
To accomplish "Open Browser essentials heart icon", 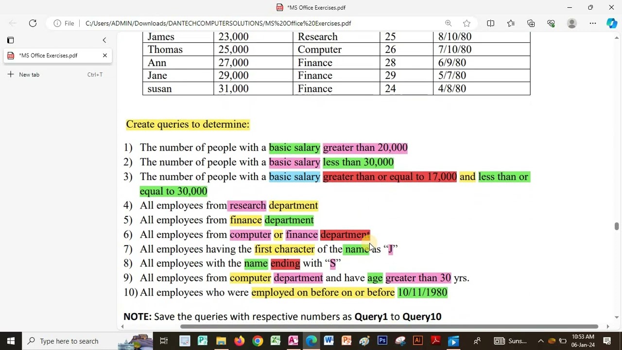I will tap(551, 23).
